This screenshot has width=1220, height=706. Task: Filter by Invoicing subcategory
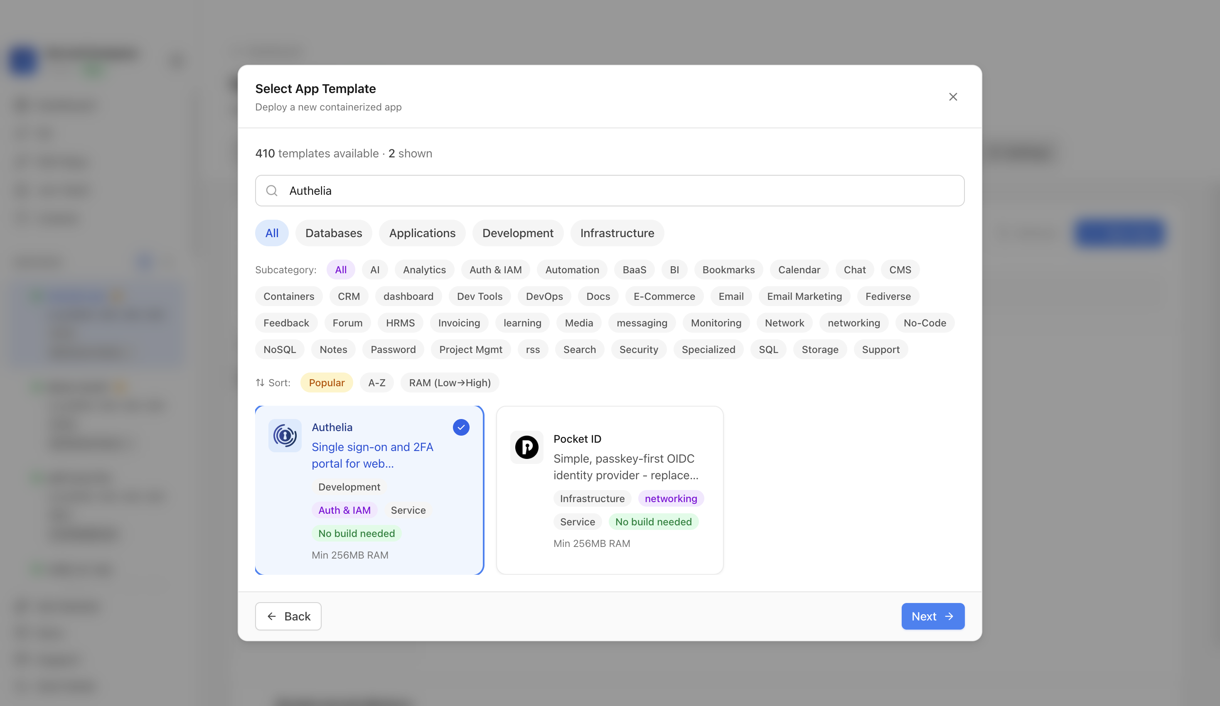[459, 323]
